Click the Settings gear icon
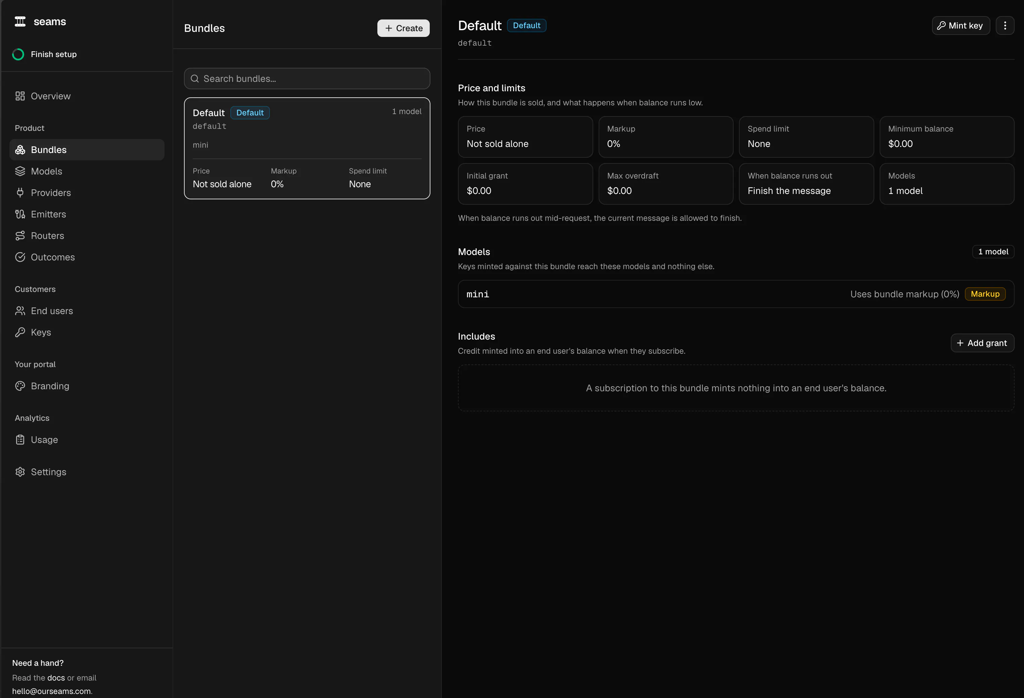Viewport: 1024px width, 698px height. 20,471
